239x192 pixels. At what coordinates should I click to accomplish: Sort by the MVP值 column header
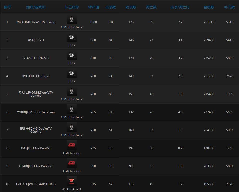[x=93, y=7]
